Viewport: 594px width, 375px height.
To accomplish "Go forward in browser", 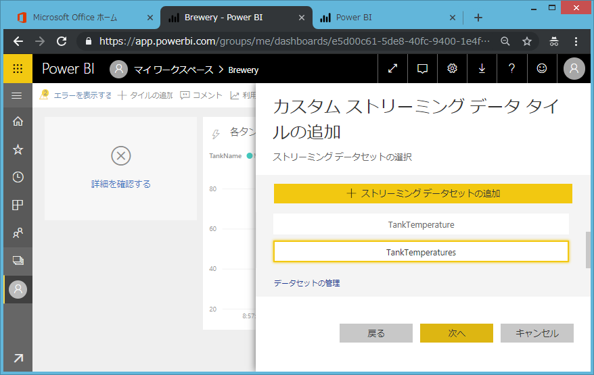I will pyautogui.click(x=40, y=41).
